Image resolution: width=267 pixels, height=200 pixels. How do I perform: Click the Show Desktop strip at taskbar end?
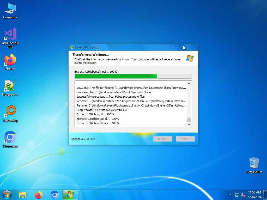click(x=265, y=195)
